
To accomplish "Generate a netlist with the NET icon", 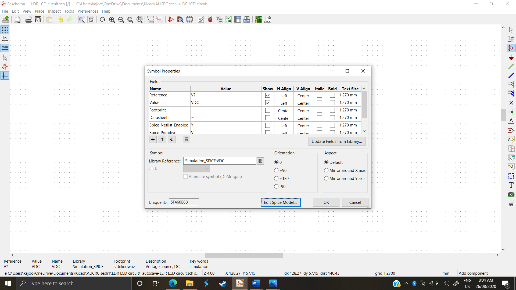I will click(x=228, y=19).
